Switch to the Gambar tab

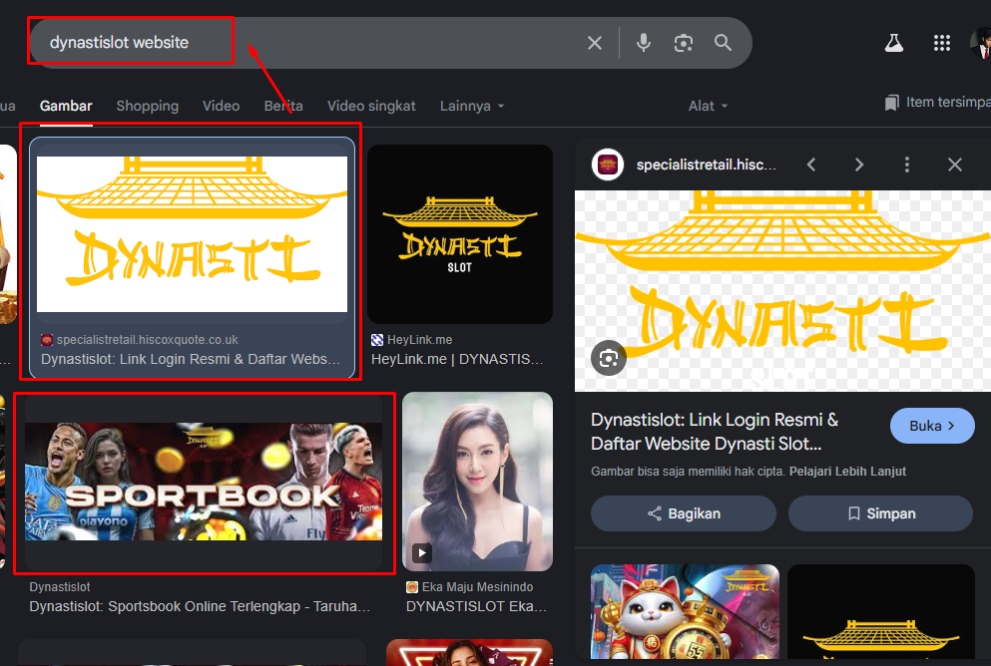66,106
